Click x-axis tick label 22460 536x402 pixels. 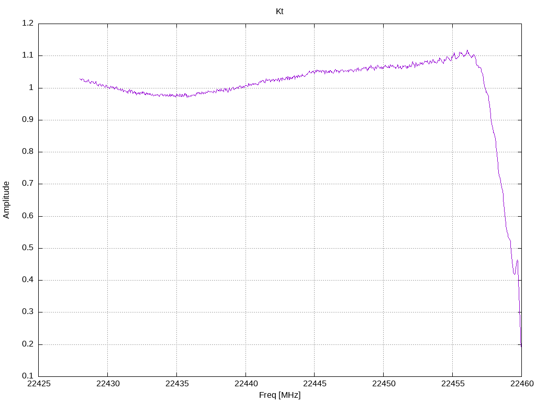click(x=522, y=384)
